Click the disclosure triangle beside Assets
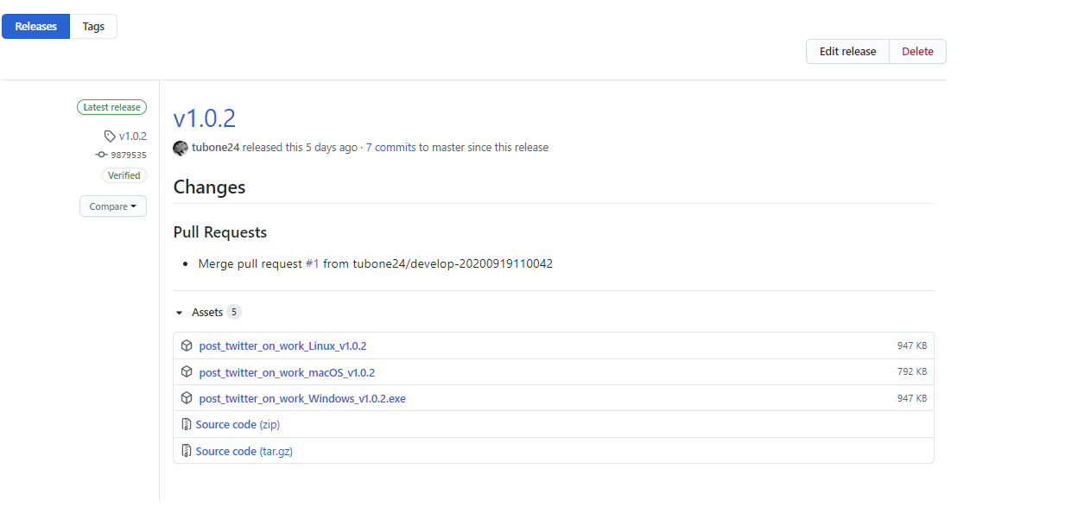This screenshot has width=1078, height=526. point(180,312)
